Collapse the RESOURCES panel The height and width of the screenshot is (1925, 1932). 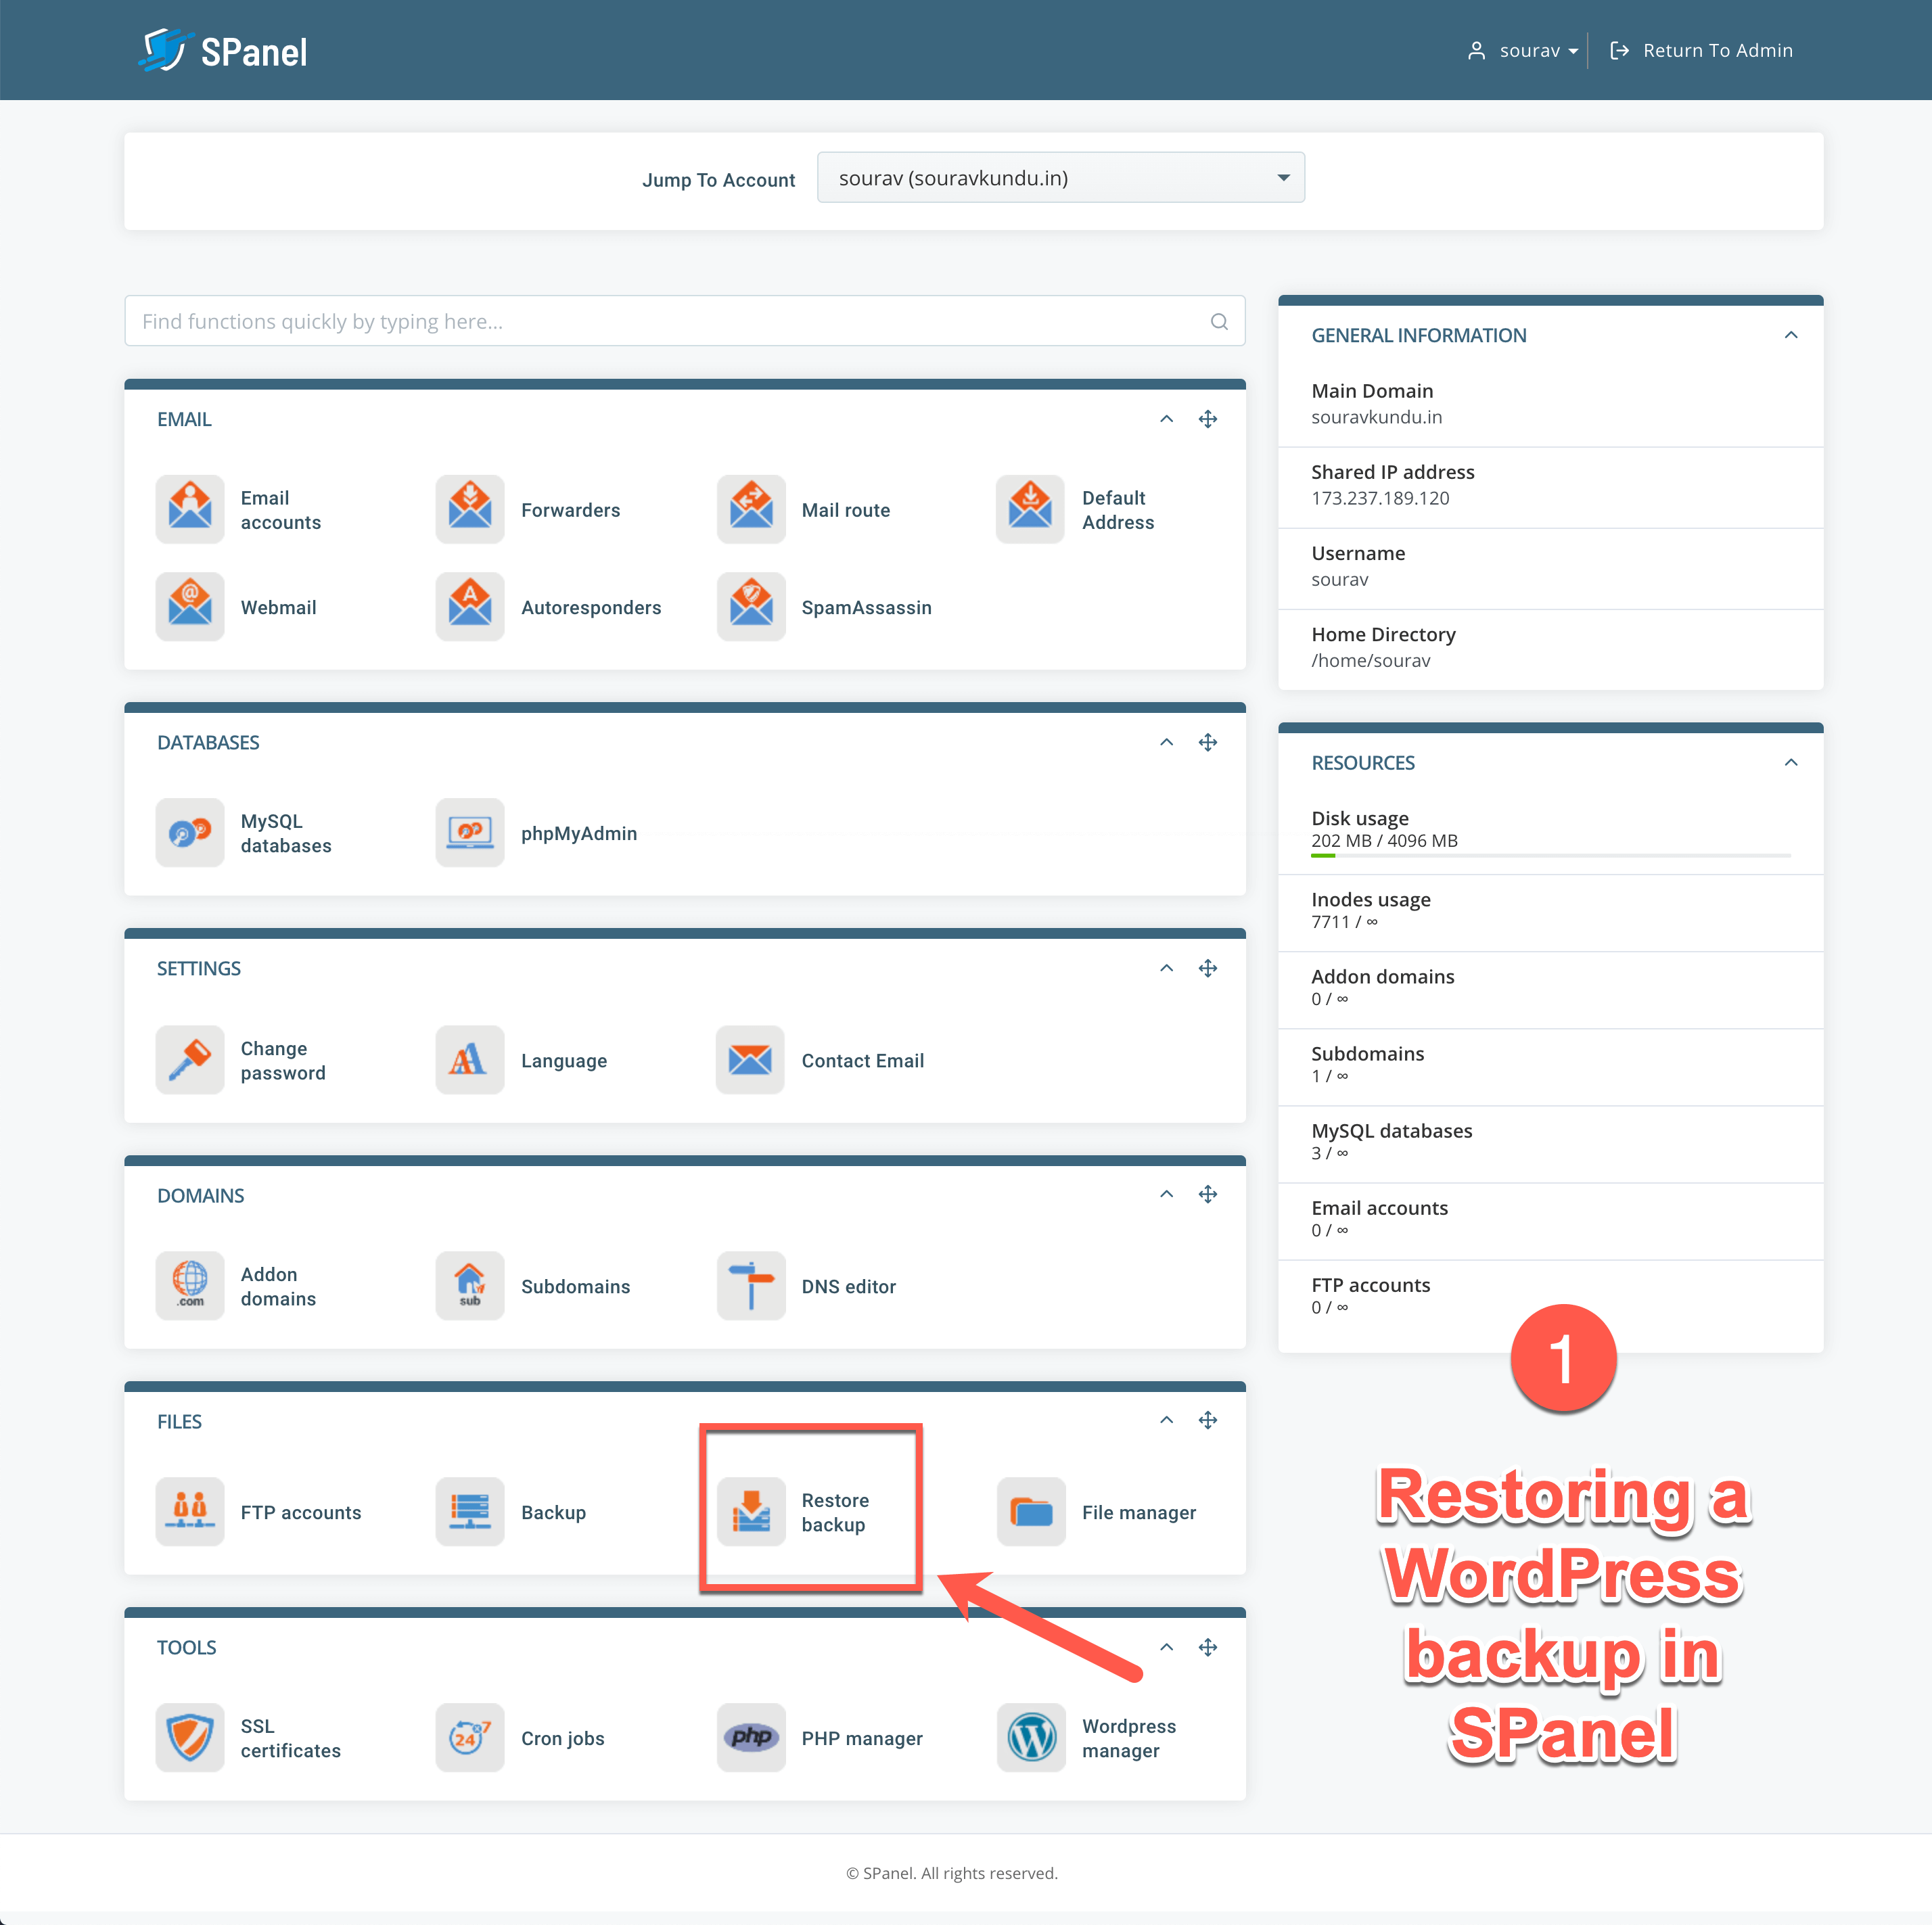(x=1791, y=762)
